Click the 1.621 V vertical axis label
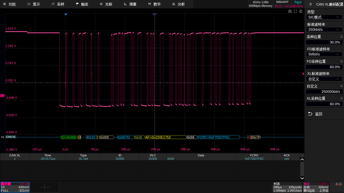 point(11,28)
